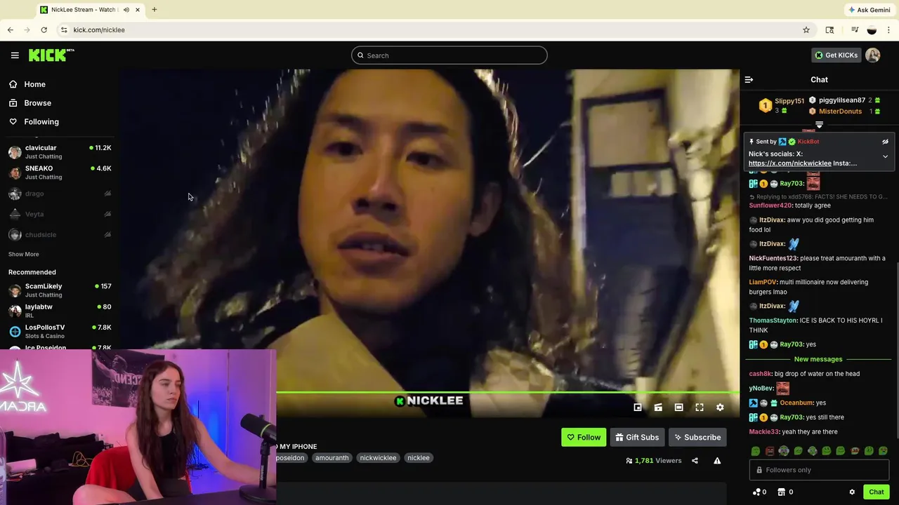The image size is (899, 505).
Task: Open the offline drago channel
Action: tap(60, 194)
